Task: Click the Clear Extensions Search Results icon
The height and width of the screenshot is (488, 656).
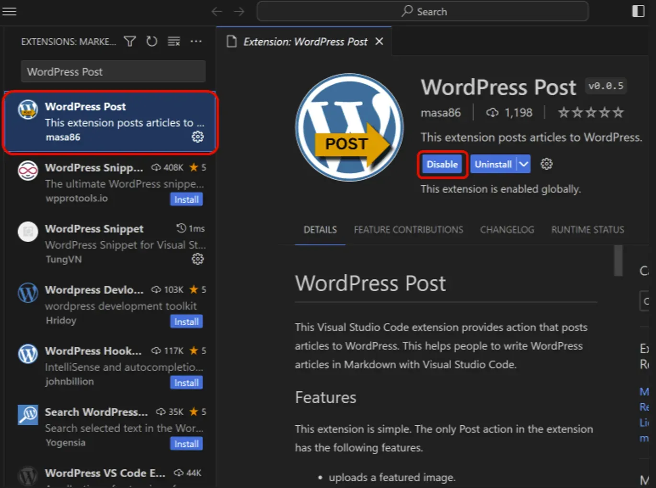Action: 173,42
